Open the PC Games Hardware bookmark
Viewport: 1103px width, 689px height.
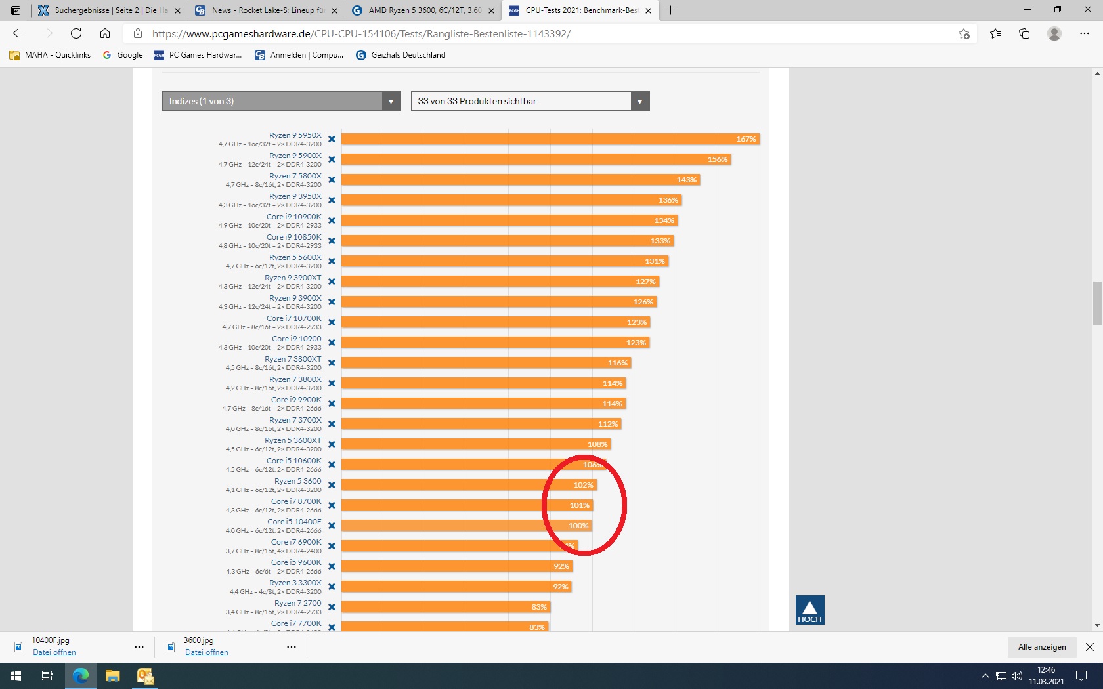(198, 55)
